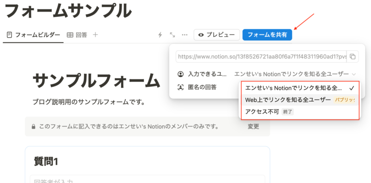Viewport: 371px width, 183px height.
Task: Click the eye icon in プレビュー
Action: pyautogui.click(x=201, y=35)
